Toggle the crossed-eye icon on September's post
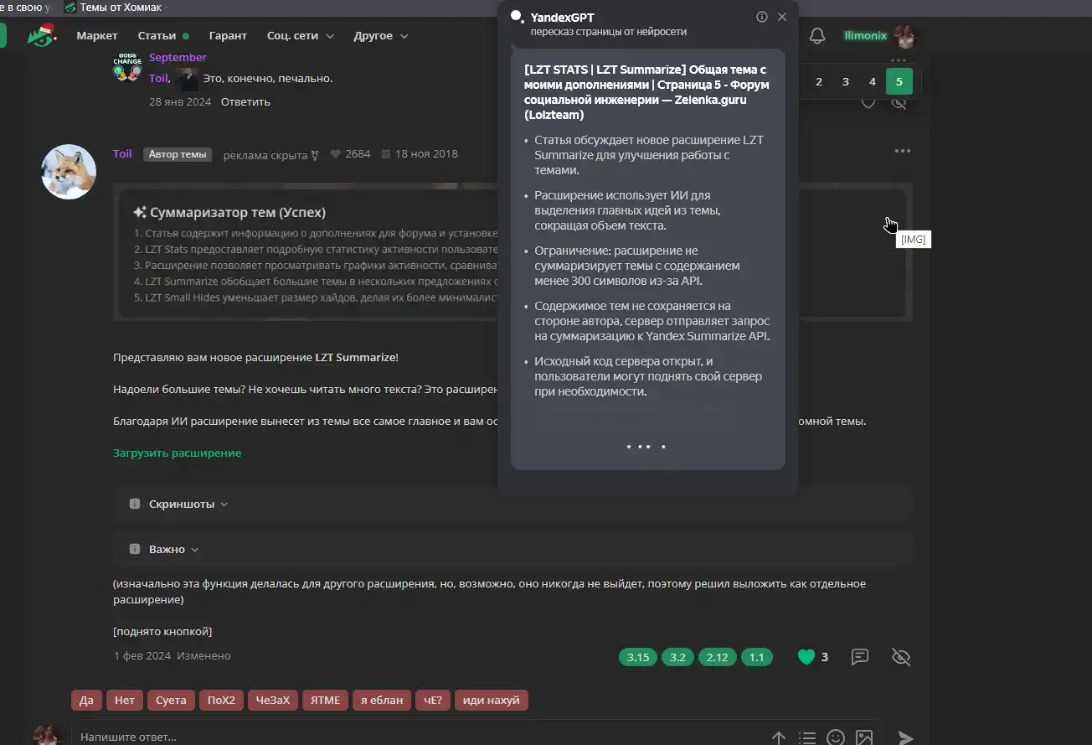Image resolution: width=1092 pixels, height=745 pixels. click(899, 103)
